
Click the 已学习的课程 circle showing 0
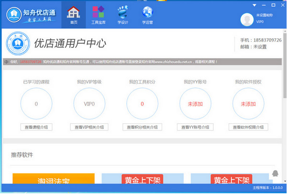tap(36, 104)
